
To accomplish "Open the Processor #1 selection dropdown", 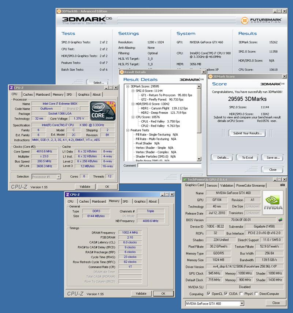I will (59, 177).
